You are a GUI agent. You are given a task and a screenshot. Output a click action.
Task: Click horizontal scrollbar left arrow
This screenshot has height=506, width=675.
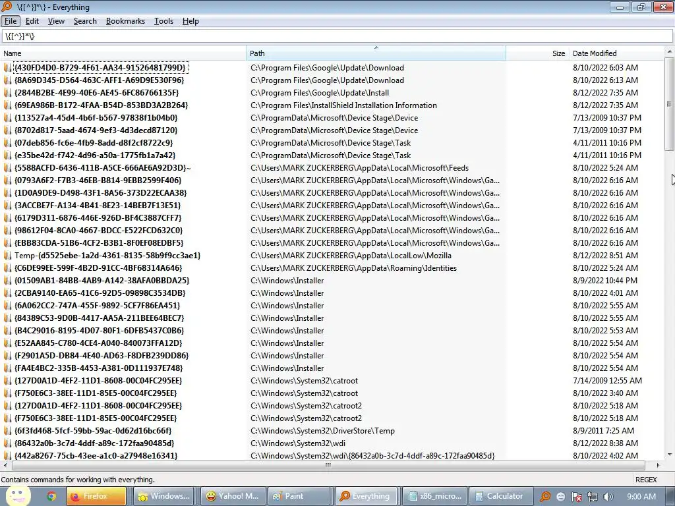[x=5, y=465]
